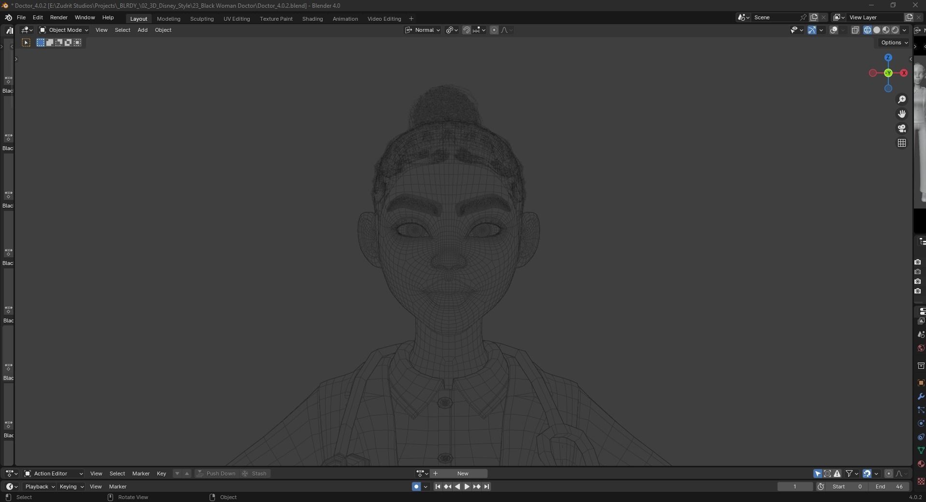Switch to the Sculpting workspace tab
Viewport: 926px width, 502px height.
pyautogui.click(x=202, y=19)
